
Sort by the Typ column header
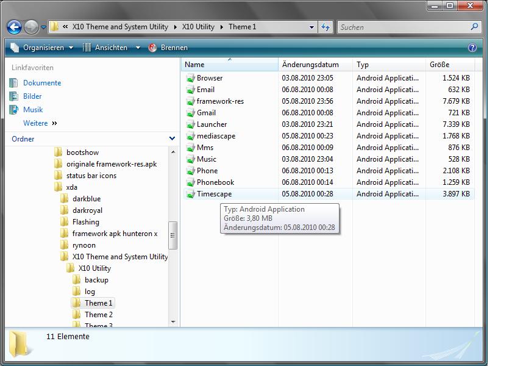[389, 65]
